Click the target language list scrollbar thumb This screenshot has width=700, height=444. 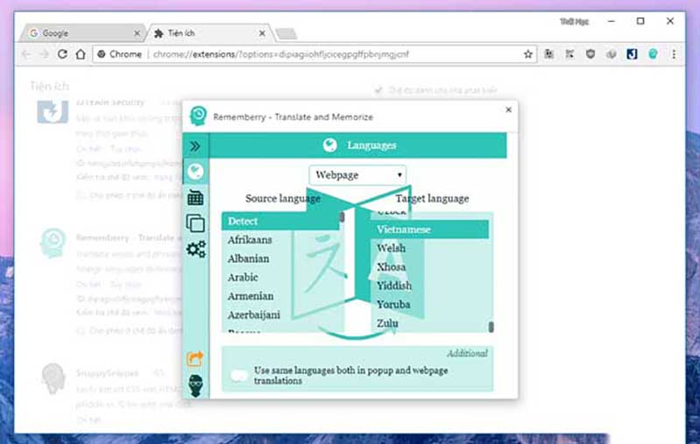click(491, 327)
